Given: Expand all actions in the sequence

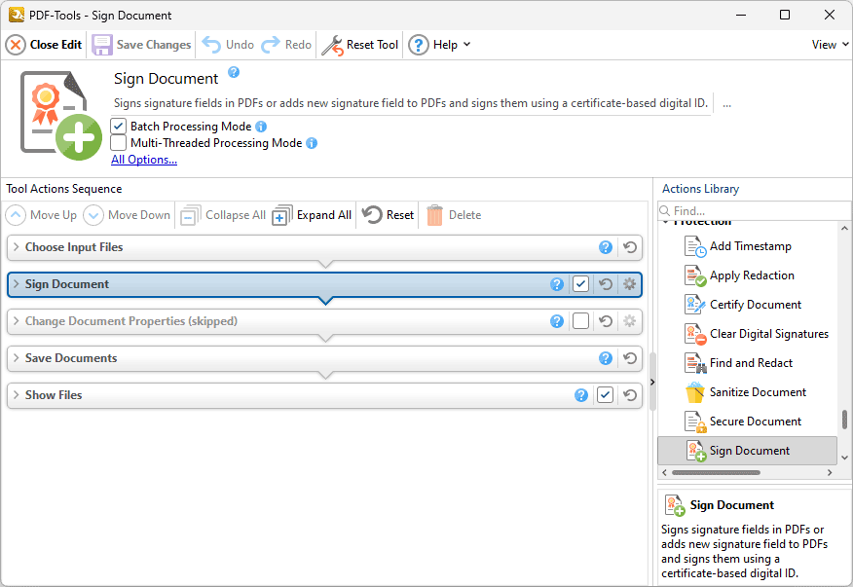Looking at the screenshot, I should coord(312,215).
